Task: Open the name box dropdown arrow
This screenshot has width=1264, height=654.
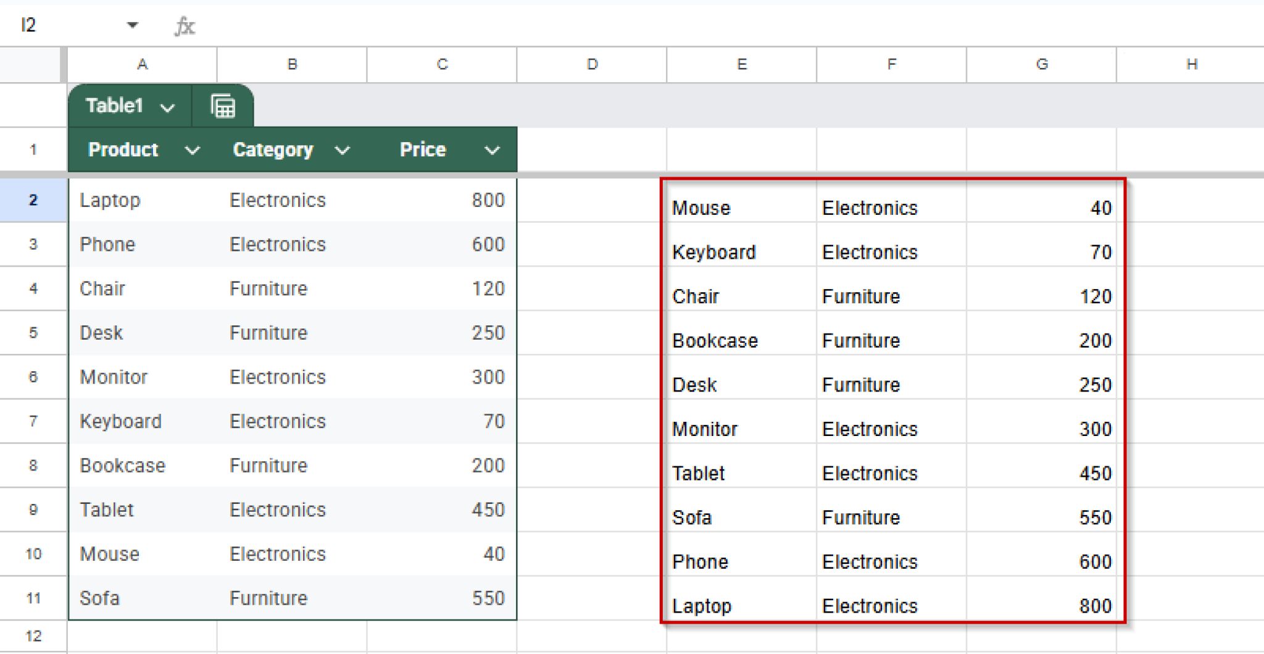Action: (x=131, y=25)
